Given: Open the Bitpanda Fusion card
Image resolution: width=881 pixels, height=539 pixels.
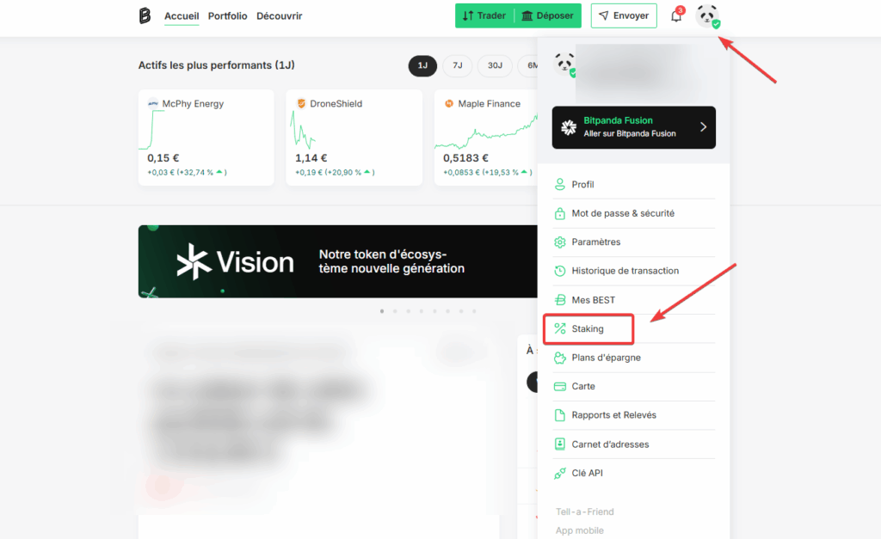Looking at the screenshot, I should [634, 127].
